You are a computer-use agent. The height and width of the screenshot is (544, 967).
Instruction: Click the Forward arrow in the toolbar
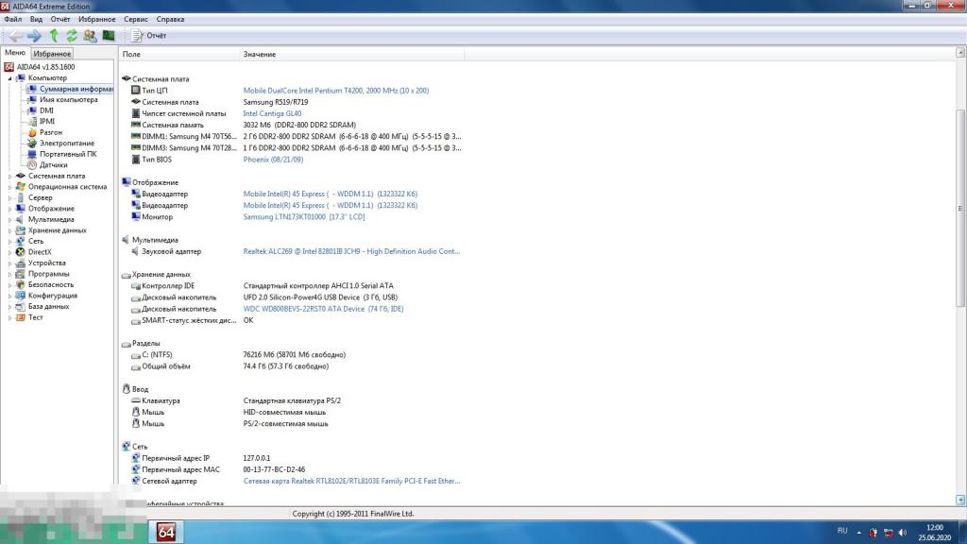tap(35, 36)
